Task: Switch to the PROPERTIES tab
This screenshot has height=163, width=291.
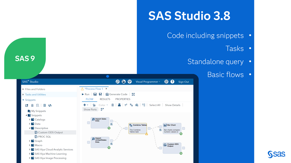Action: pyautogui.click(x=123, y=99)
